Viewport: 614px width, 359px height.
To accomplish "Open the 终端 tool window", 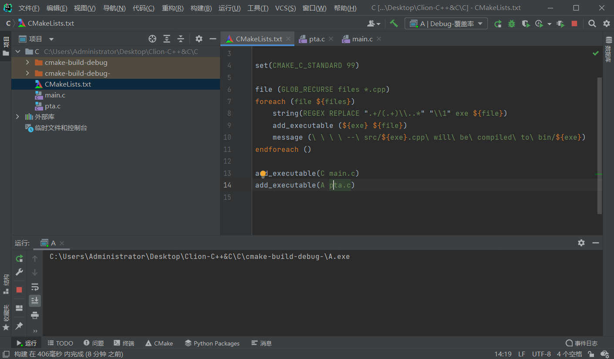I will (124, 343).
